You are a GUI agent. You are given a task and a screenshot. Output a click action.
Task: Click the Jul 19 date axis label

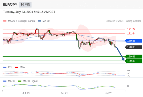26,93
